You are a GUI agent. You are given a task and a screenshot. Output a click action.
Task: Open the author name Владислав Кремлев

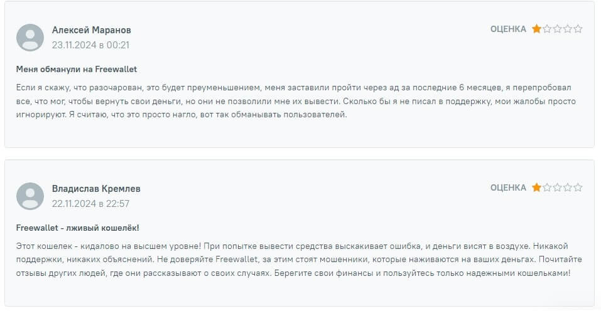click(x=96, y=189)
